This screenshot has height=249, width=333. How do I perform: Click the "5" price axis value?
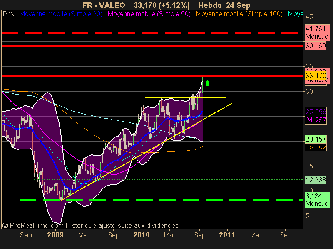coord(308,216)
